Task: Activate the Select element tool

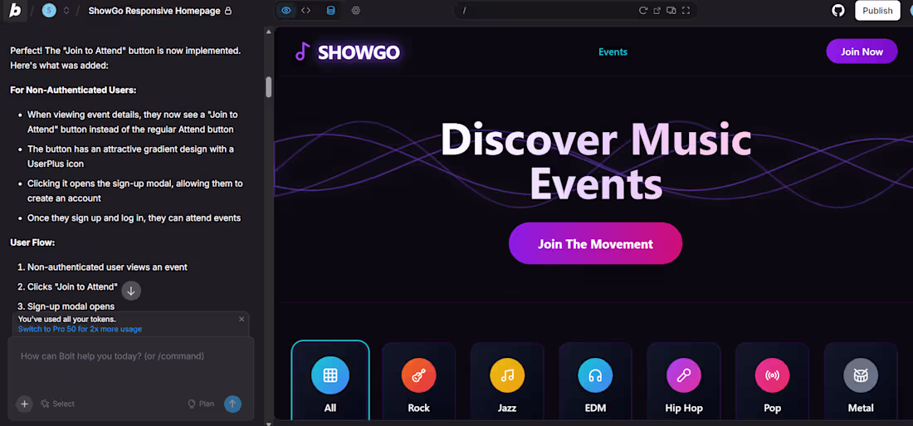Action: pos(57,404)
